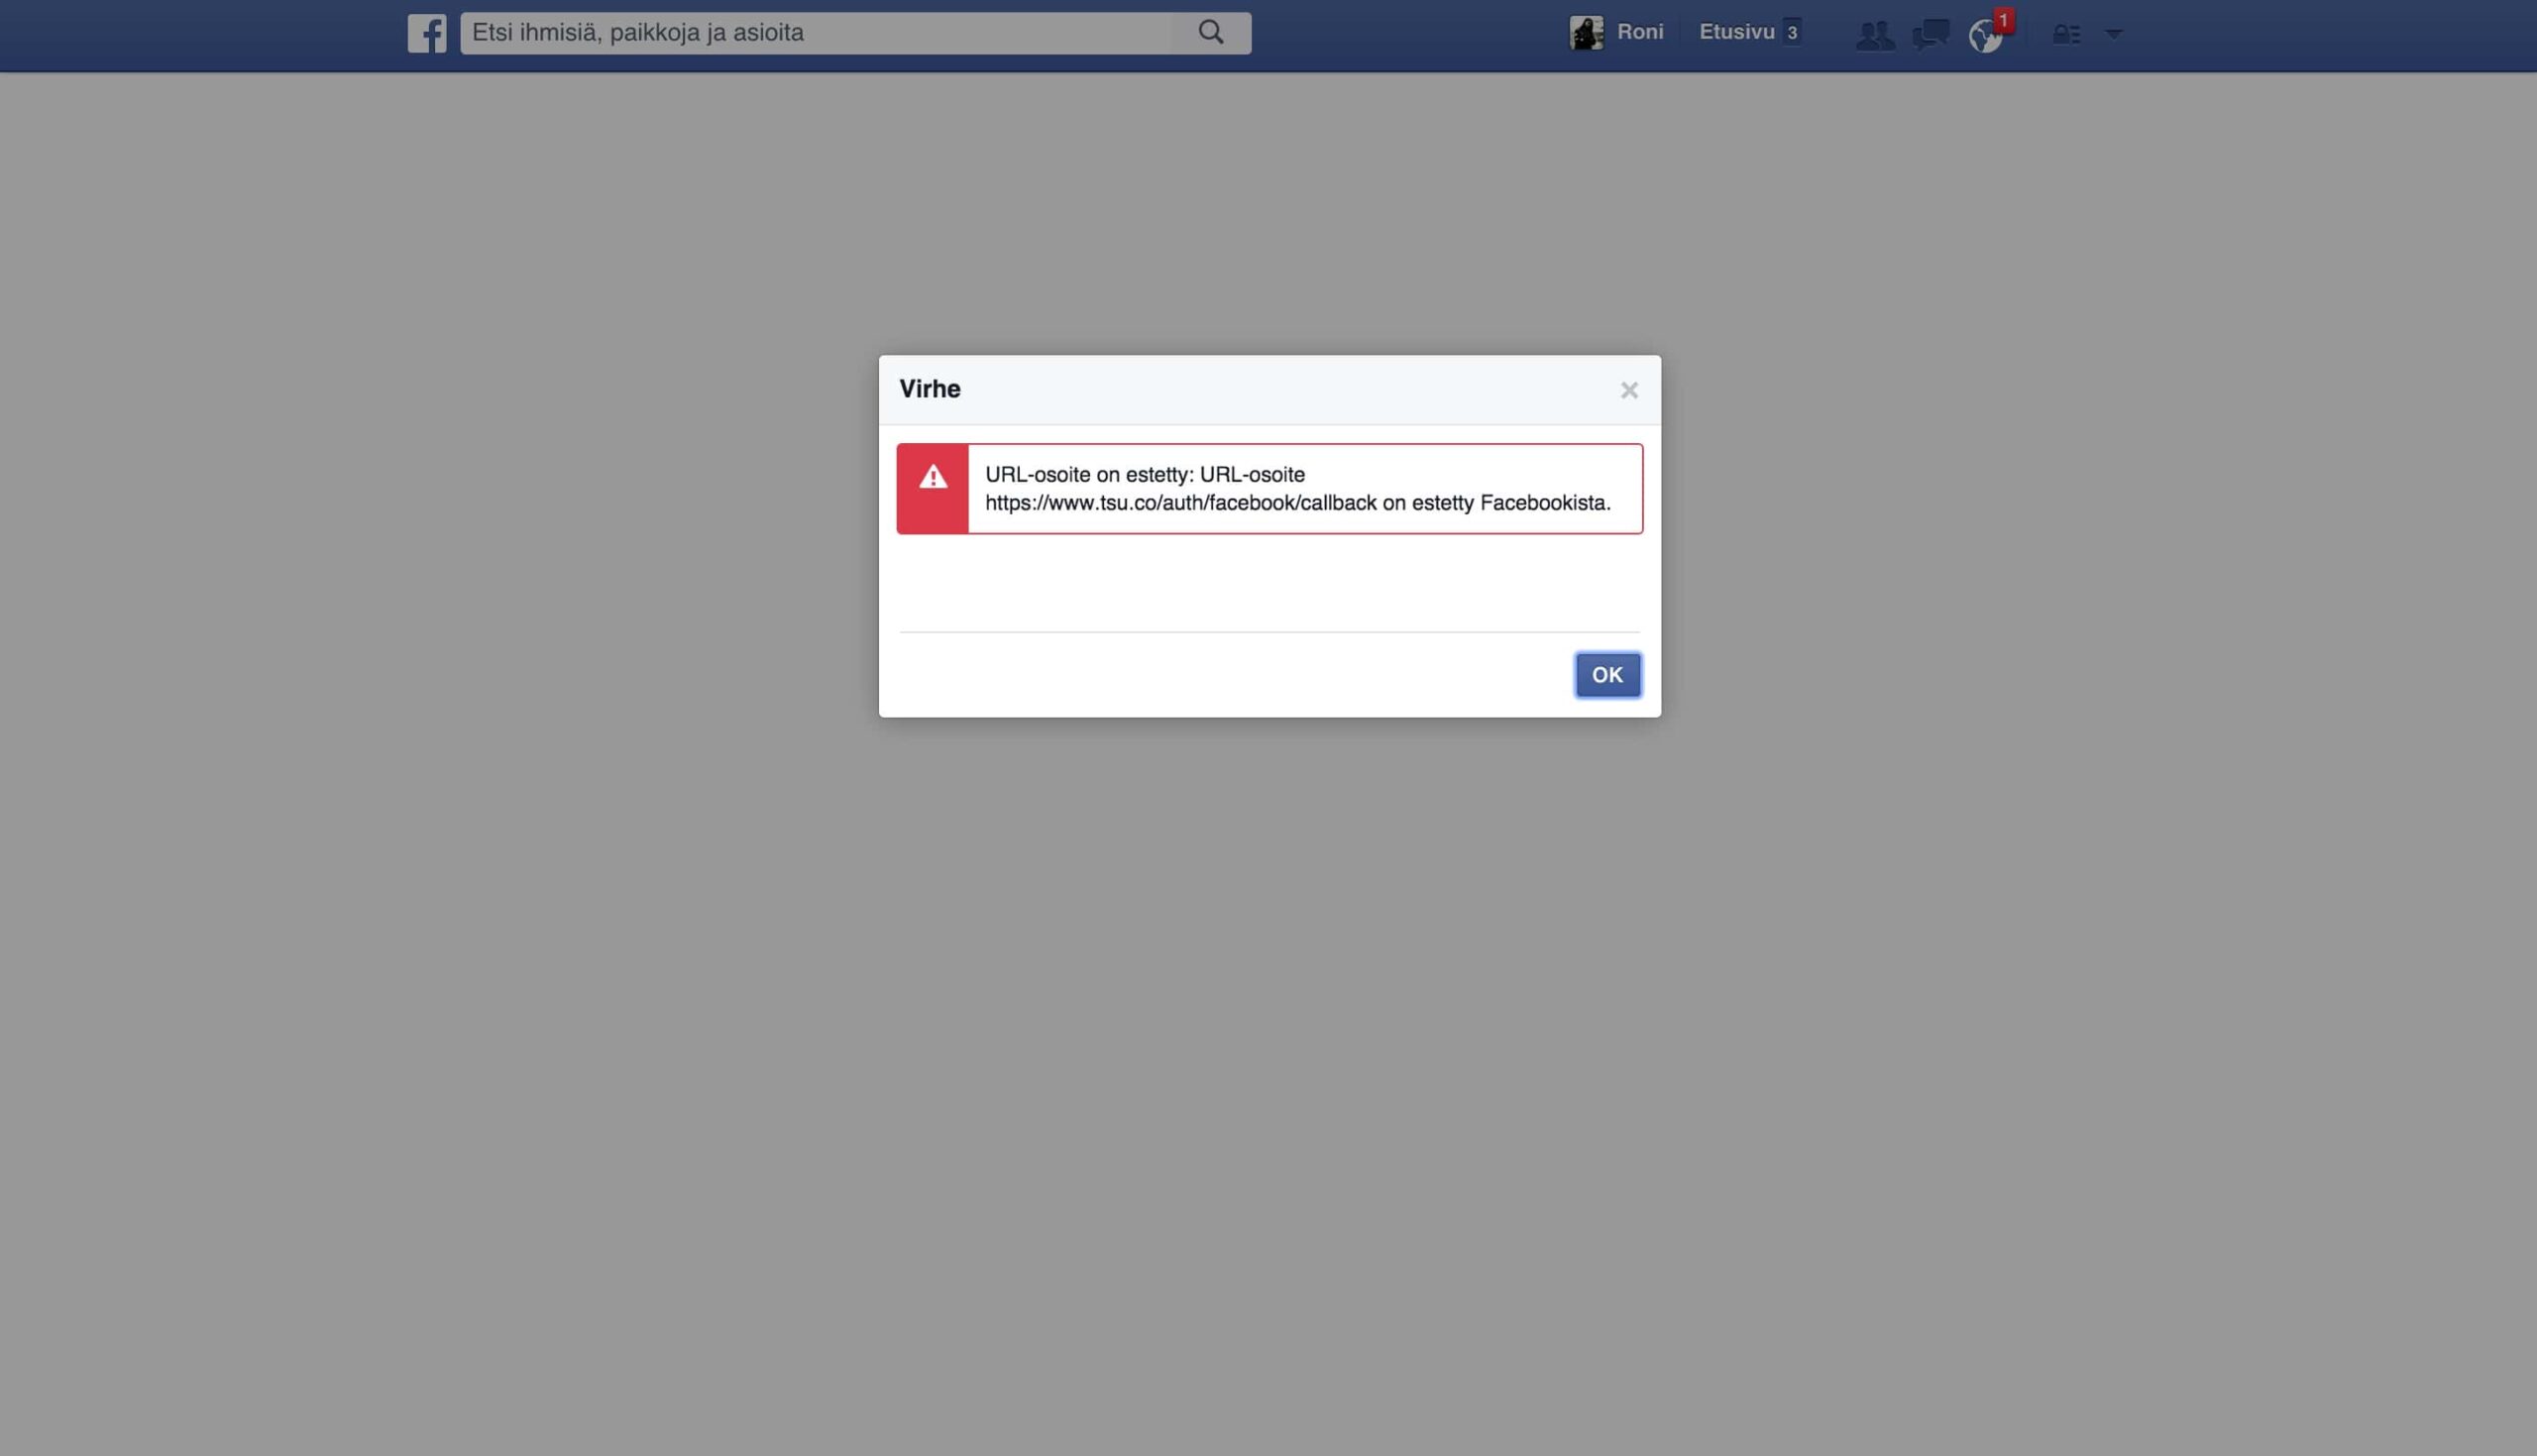The image size is (2537, 1456).
Task: Click the red notification badge showing 1
Action: tap(2003, 20)
